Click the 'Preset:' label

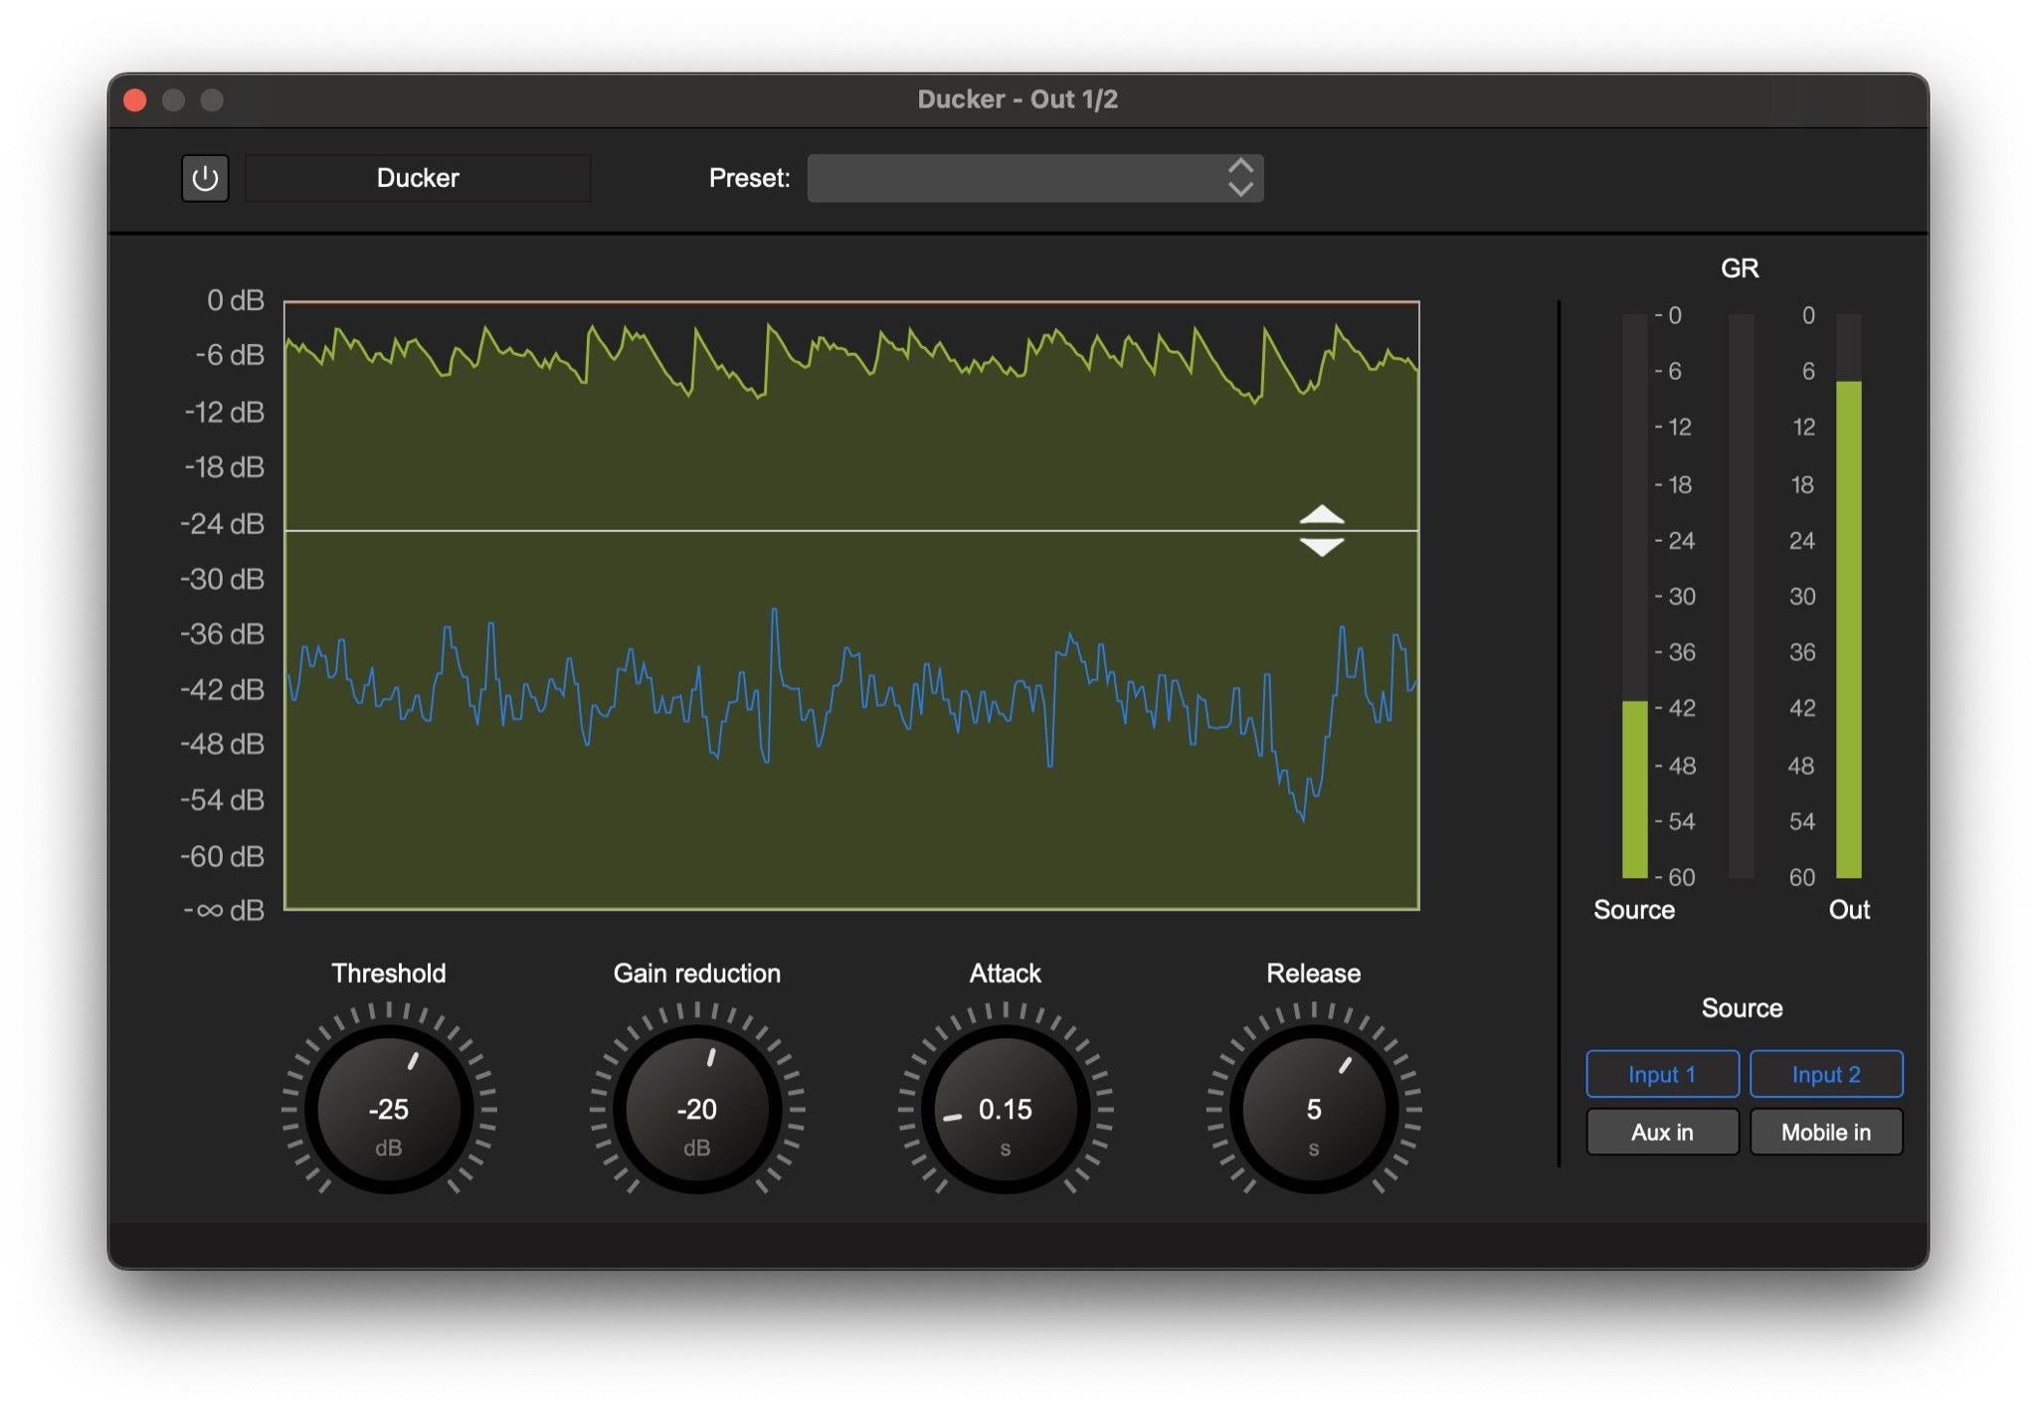click(749, 178)
